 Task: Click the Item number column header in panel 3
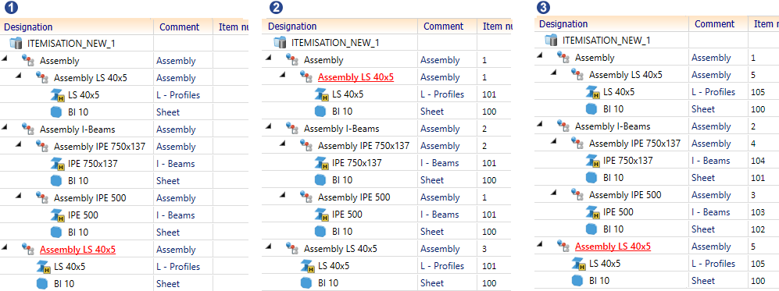763,24
